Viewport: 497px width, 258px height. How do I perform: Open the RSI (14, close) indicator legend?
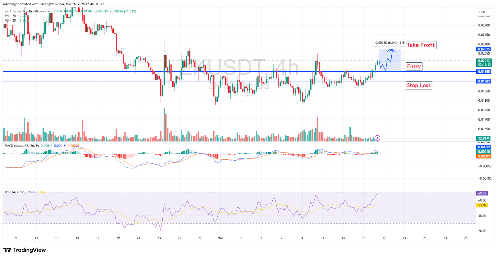(15, 192)
